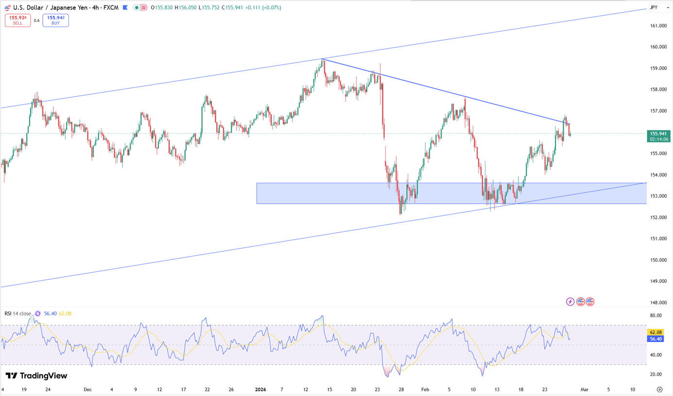Open chart settings hexagon icon at bottom right
This screenshot has height=396, width=673.
pyautogui.click(x=659, y=390)
